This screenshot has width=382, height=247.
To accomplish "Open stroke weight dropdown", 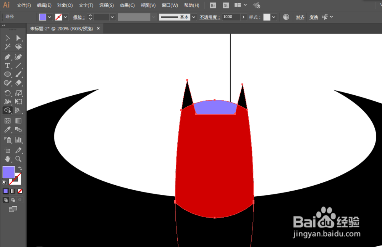I will coord(112,17).
